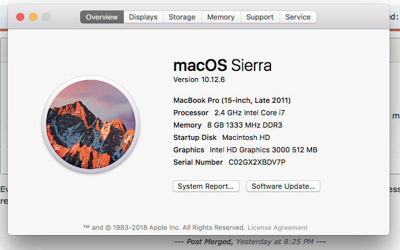
Task: Select the Overview tab
Action: click(102, 17)
